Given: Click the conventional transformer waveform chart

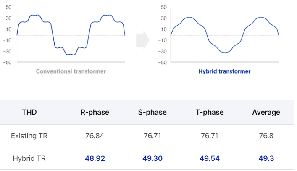Looking at the screenshot, I should coord(71,34).
